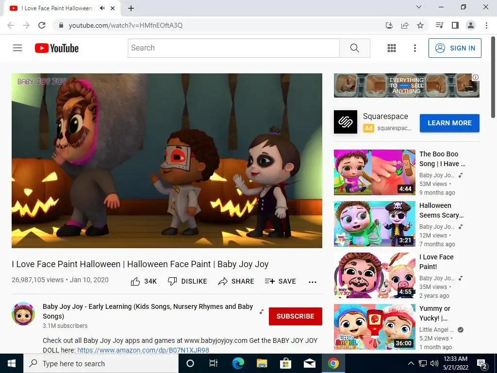Open Halloween Seems Scary video thumbnail
The image size is (497, 373).
click(374, 223)
